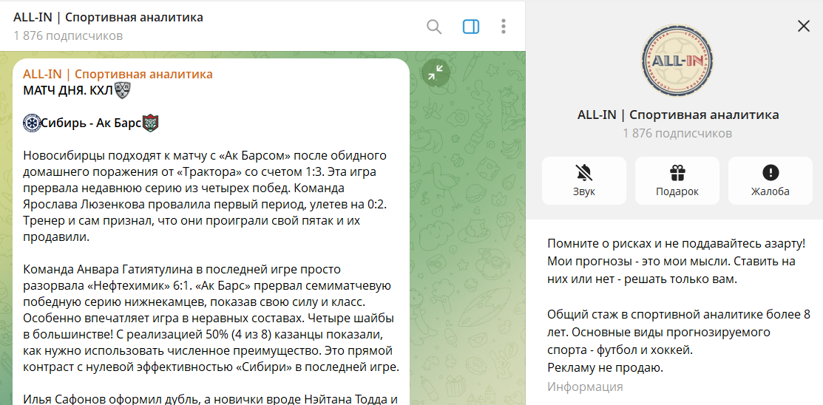
Task: Click the channel title in the top header
Action: 108,17
